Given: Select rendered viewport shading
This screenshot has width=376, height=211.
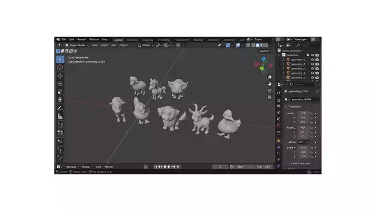Looking at the screenshot, I should [266, 46].
